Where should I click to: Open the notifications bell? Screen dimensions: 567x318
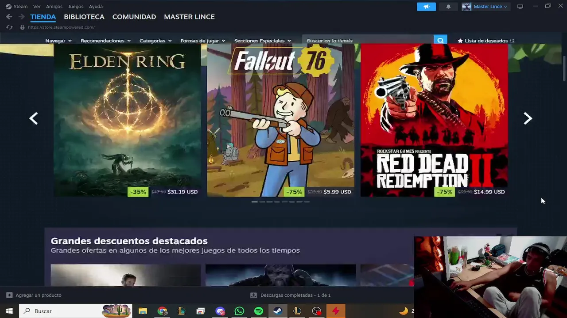(448, 7)
